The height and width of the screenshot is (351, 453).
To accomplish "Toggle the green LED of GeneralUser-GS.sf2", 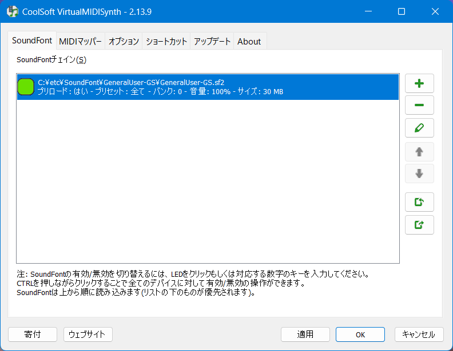I will tap(26, 87).
